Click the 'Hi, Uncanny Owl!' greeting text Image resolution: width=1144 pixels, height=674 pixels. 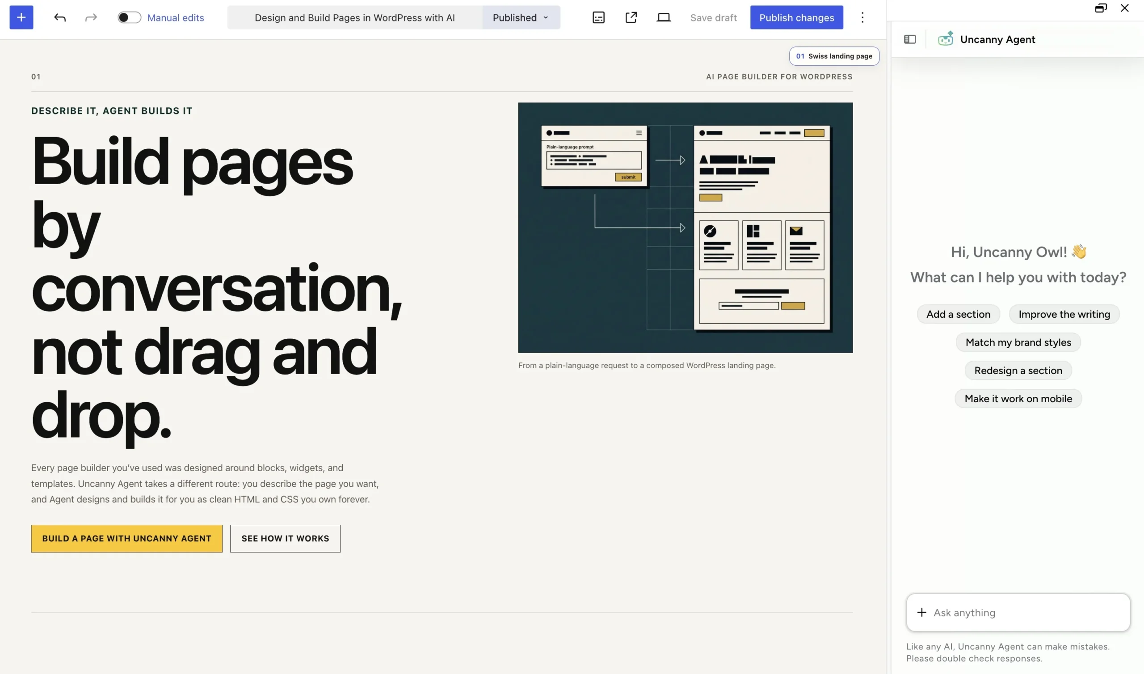1018,252
